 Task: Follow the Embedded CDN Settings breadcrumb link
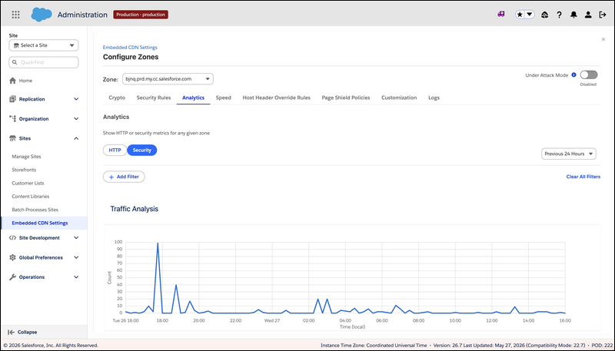click(x=130, y=48)
